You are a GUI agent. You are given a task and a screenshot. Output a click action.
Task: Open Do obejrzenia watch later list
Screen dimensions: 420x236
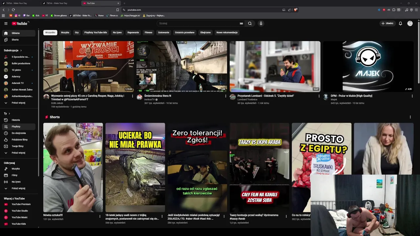point(18,133)
